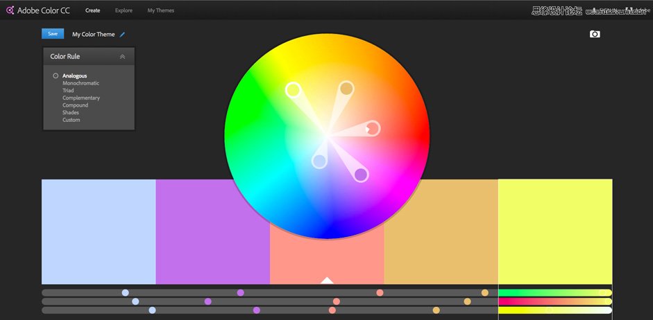
Task: Click the light blue marker on the wheel
Action: click(319, 161)
